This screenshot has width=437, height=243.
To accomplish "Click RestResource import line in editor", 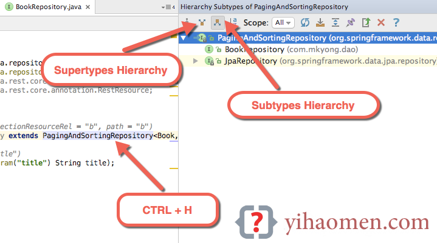I will pos(77,90).
